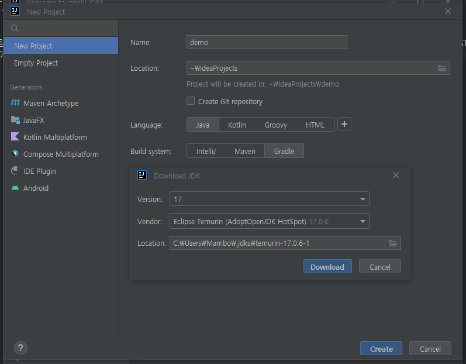Browse for JDK install location folder icon

[x=393, y=243]
